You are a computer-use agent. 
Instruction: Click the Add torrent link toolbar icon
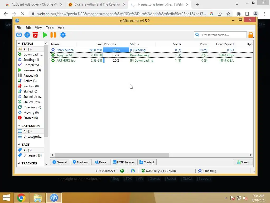(x=19, y=35)
